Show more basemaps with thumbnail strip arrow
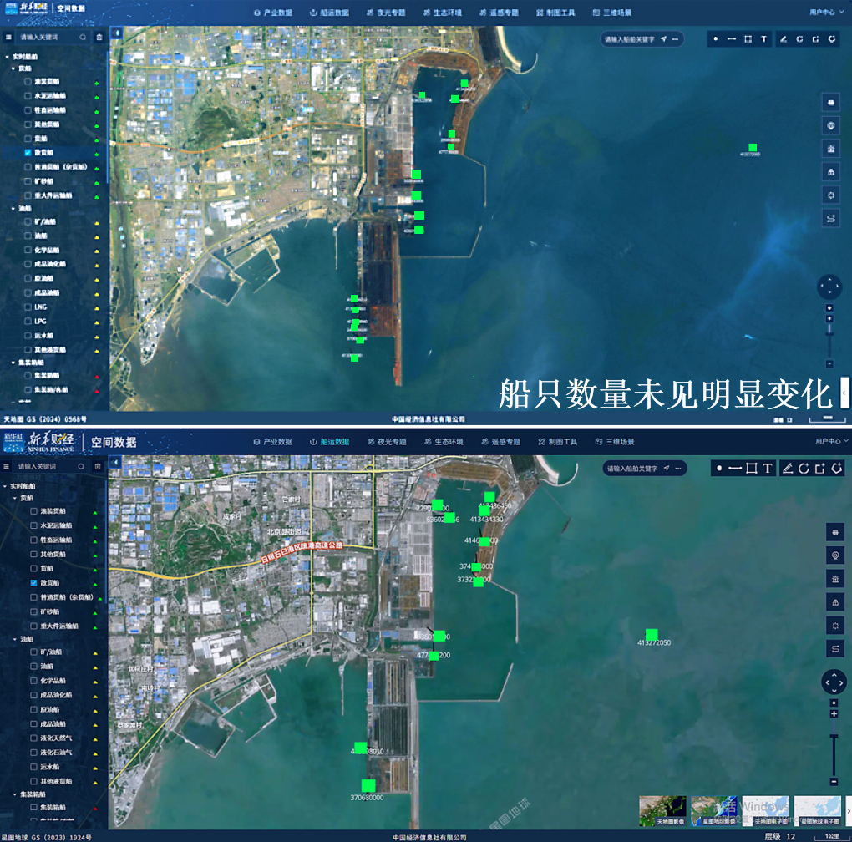Image resolution: width=852 pixels, height=842 pixels. point(848,810)
